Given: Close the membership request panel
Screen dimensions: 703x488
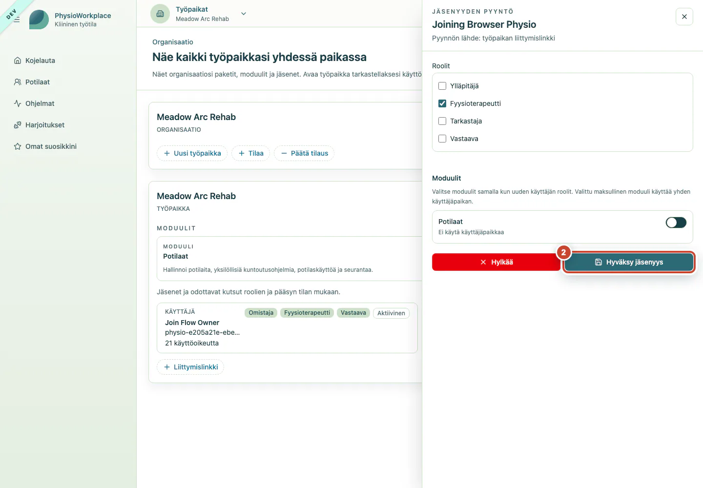Looking at the screenshot, I should click(684, 17).
